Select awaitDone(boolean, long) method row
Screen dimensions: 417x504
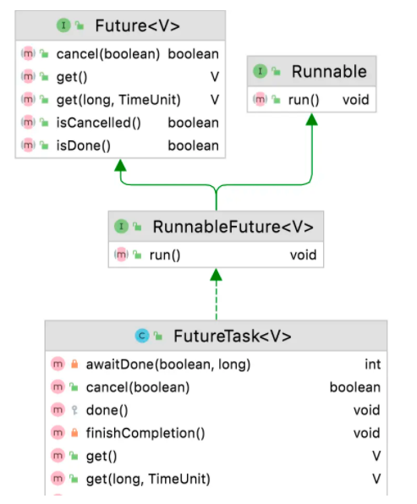[216, 364]
